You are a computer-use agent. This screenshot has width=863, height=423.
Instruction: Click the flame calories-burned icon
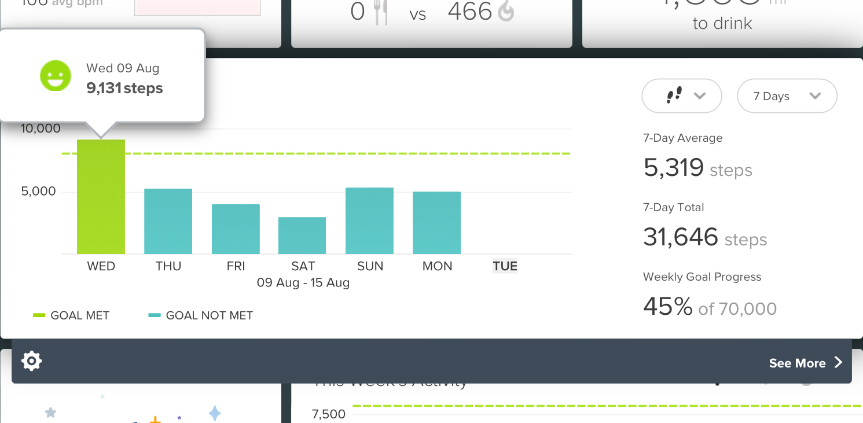506,11
